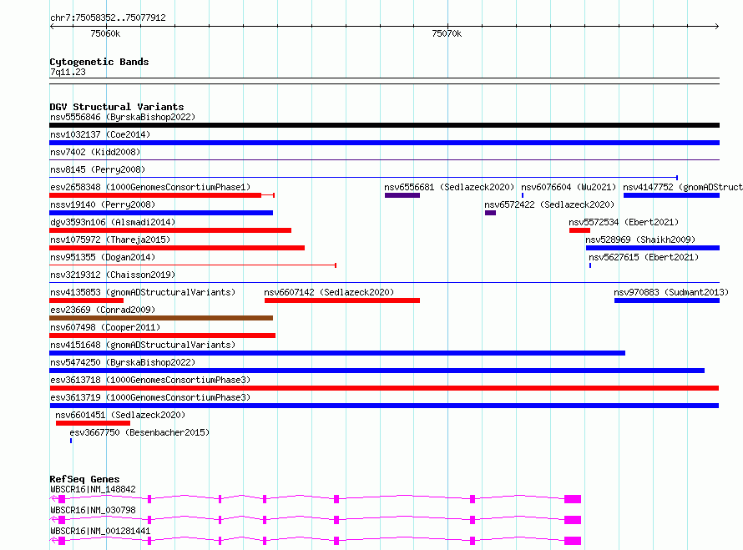Screen dimensions: 743x550
Task: Click the small esv3667750 variant marker
Action: click(71, 440)
